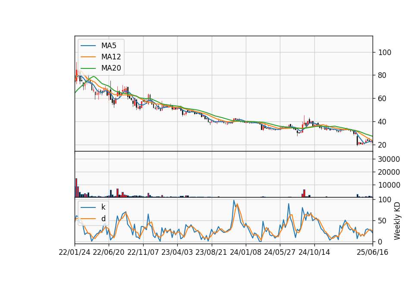
Task: Click the k legend label in KD panel
Action: coord(103,207)
